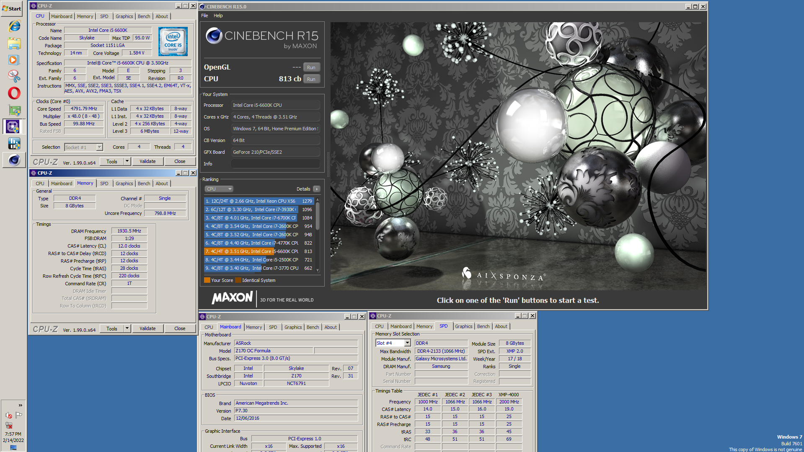Open Windows Media Player taskbar icon
This screenshot has width=804, height=452.
14,60
